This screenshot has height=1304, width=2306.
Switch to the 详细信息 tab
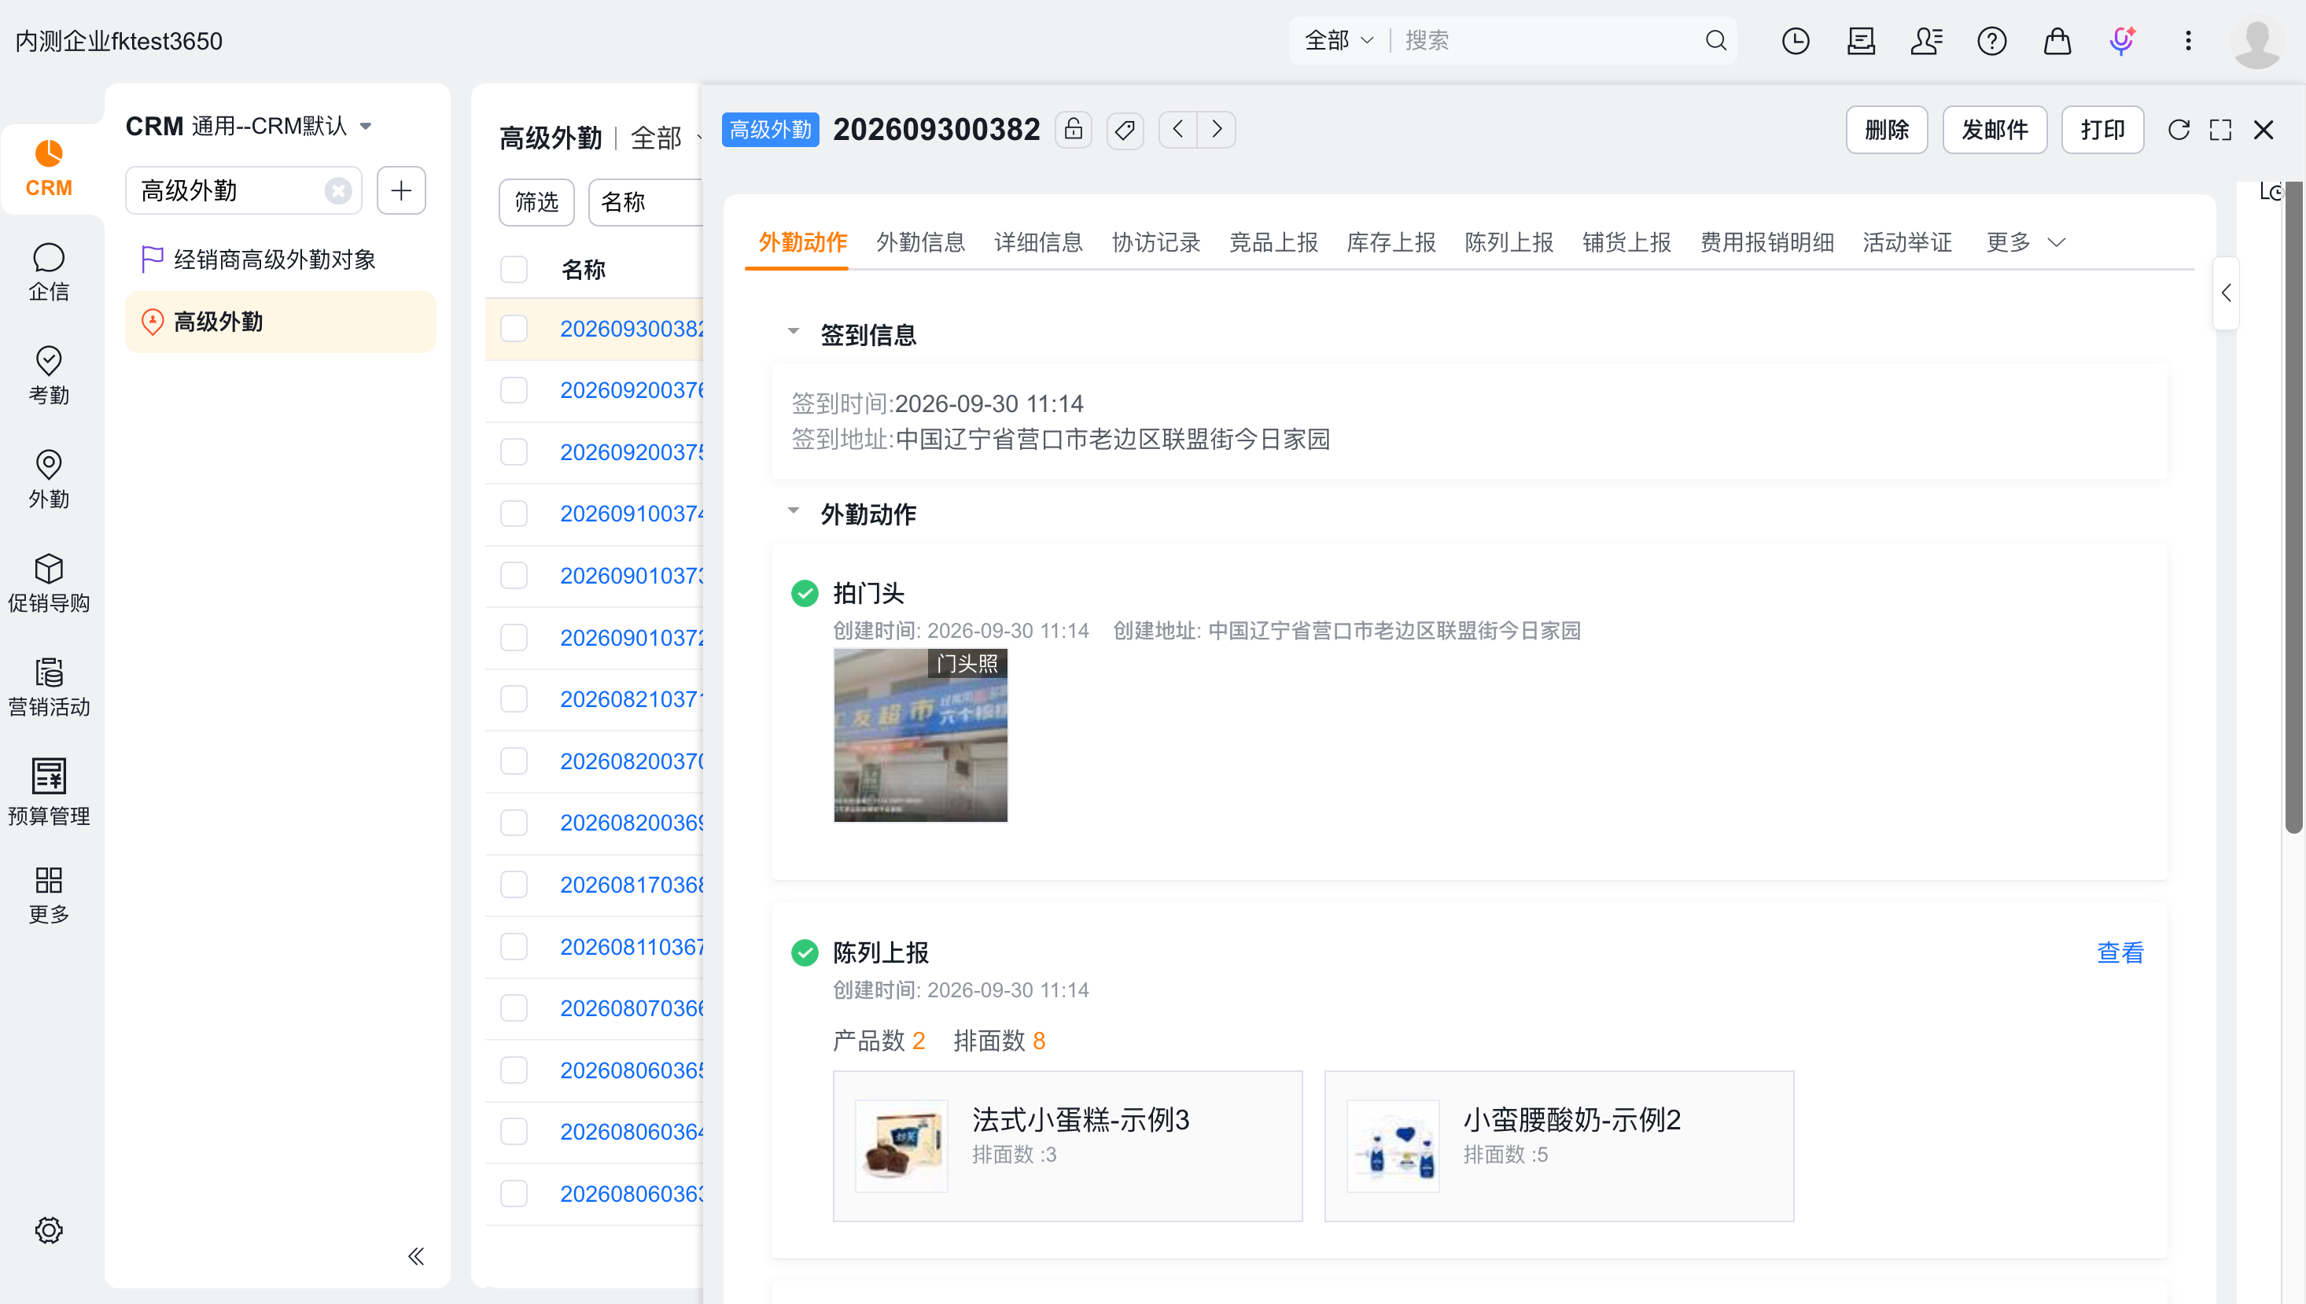pos(1039,243)
